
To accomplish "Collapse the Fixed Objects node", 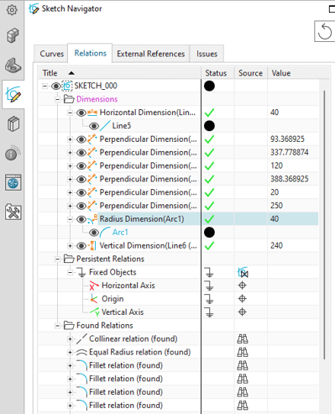I will [70, 272].
